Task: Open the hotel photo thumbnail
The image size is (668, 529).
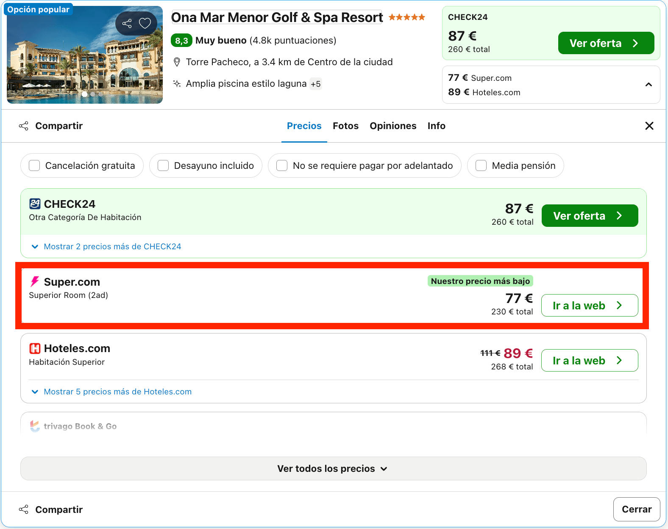Action: point(85,55)
